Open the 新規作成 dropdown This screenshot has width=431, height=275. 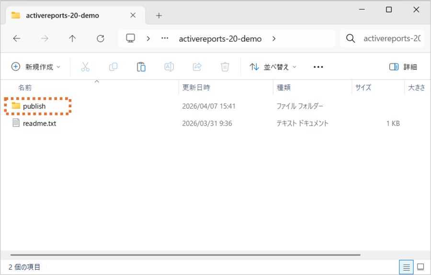click(36, 67)
